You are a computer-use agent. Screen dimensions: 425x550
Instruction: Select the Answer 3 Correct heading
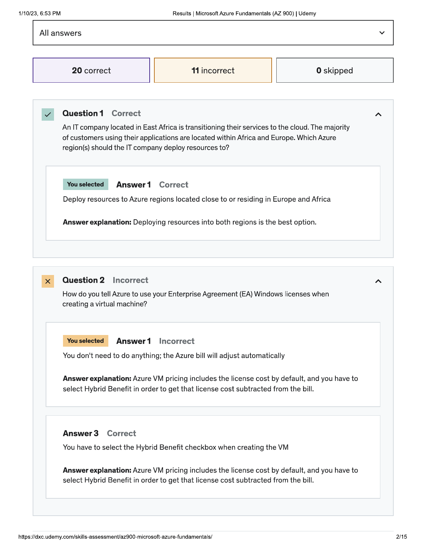[99, 433]
